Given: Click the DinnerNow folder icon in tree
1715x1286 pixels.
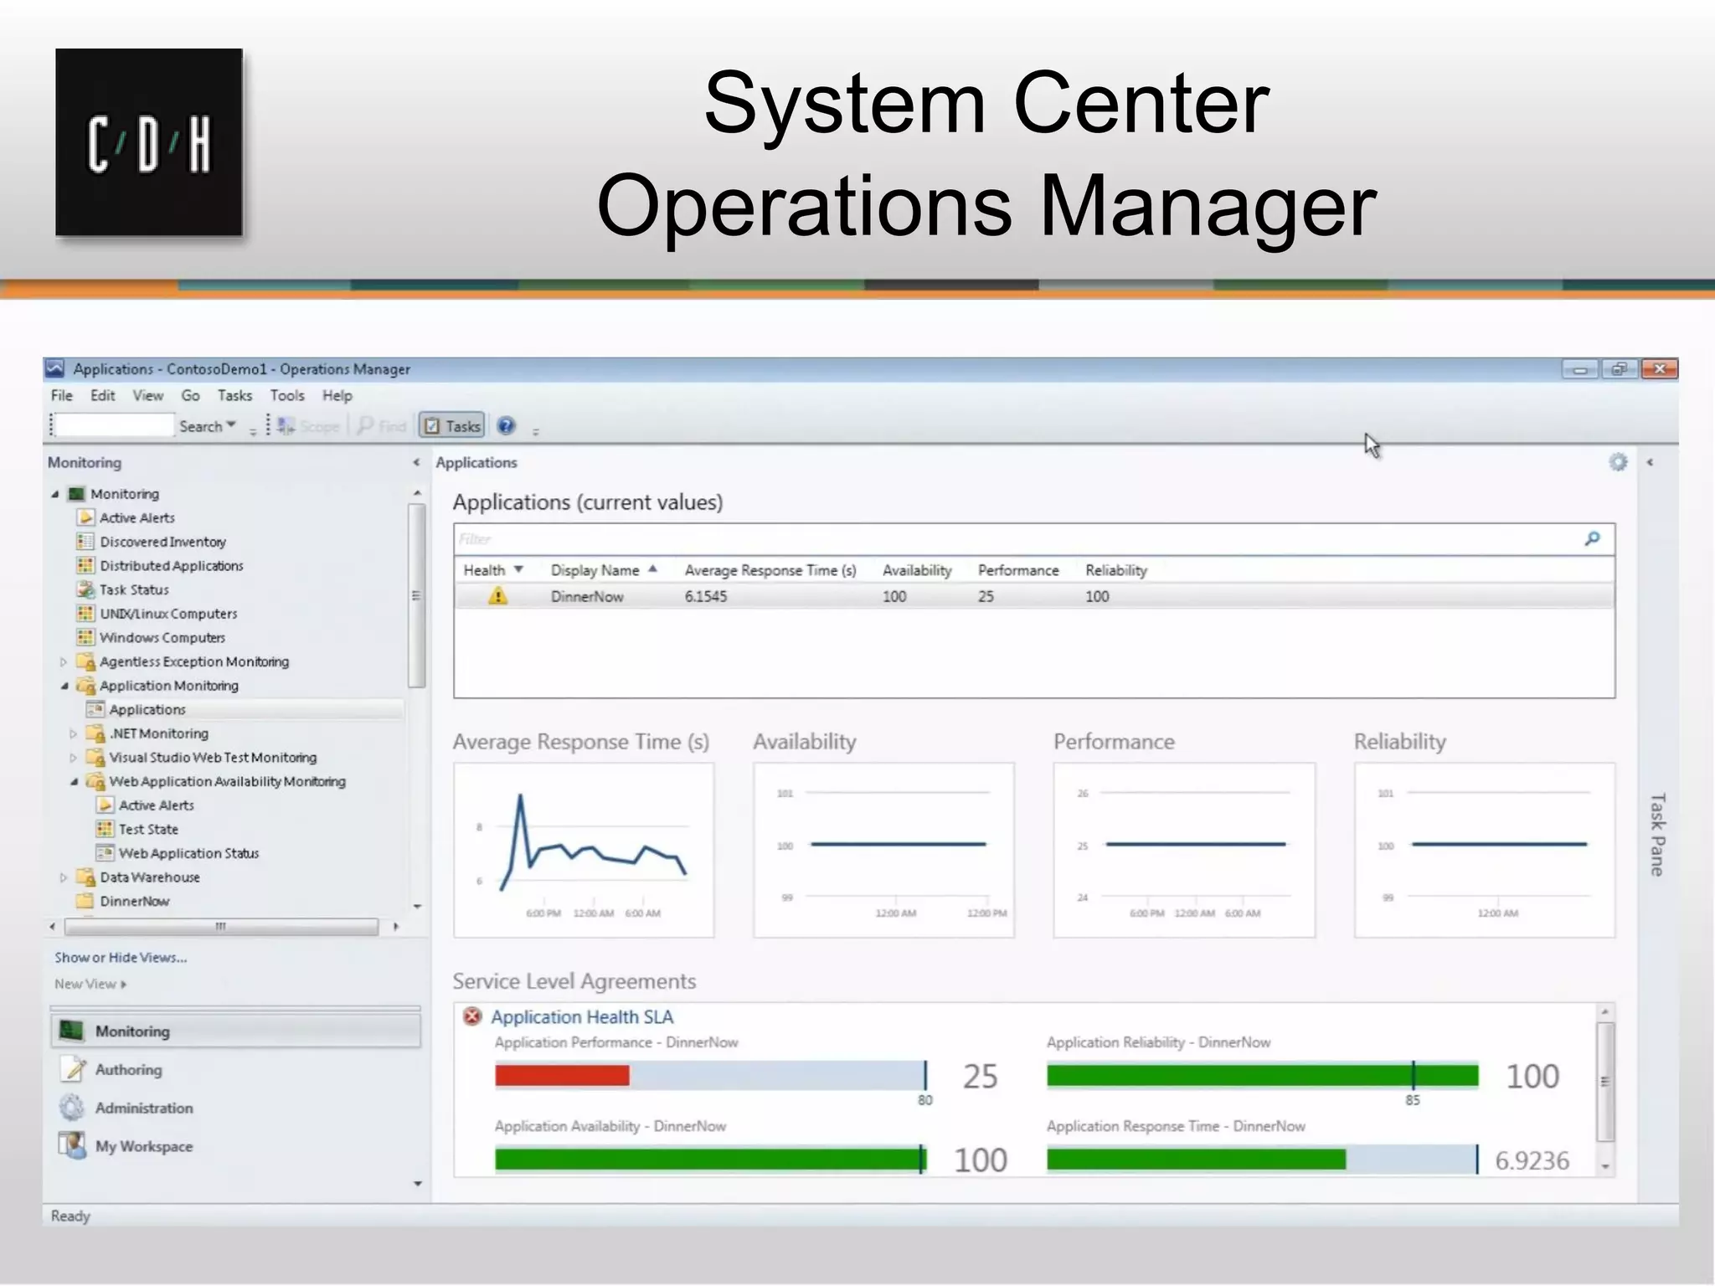Looking at the screenshot, I should (85, 901).
